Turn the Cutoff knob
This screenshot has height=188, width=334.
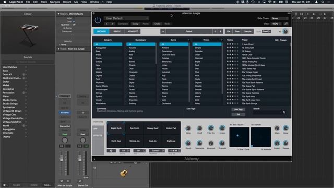(x=199, y=128)
